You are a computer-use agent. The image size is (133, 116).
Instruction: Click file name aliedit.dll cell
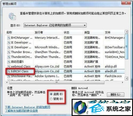pyautogui.click(x=111, y=71)
